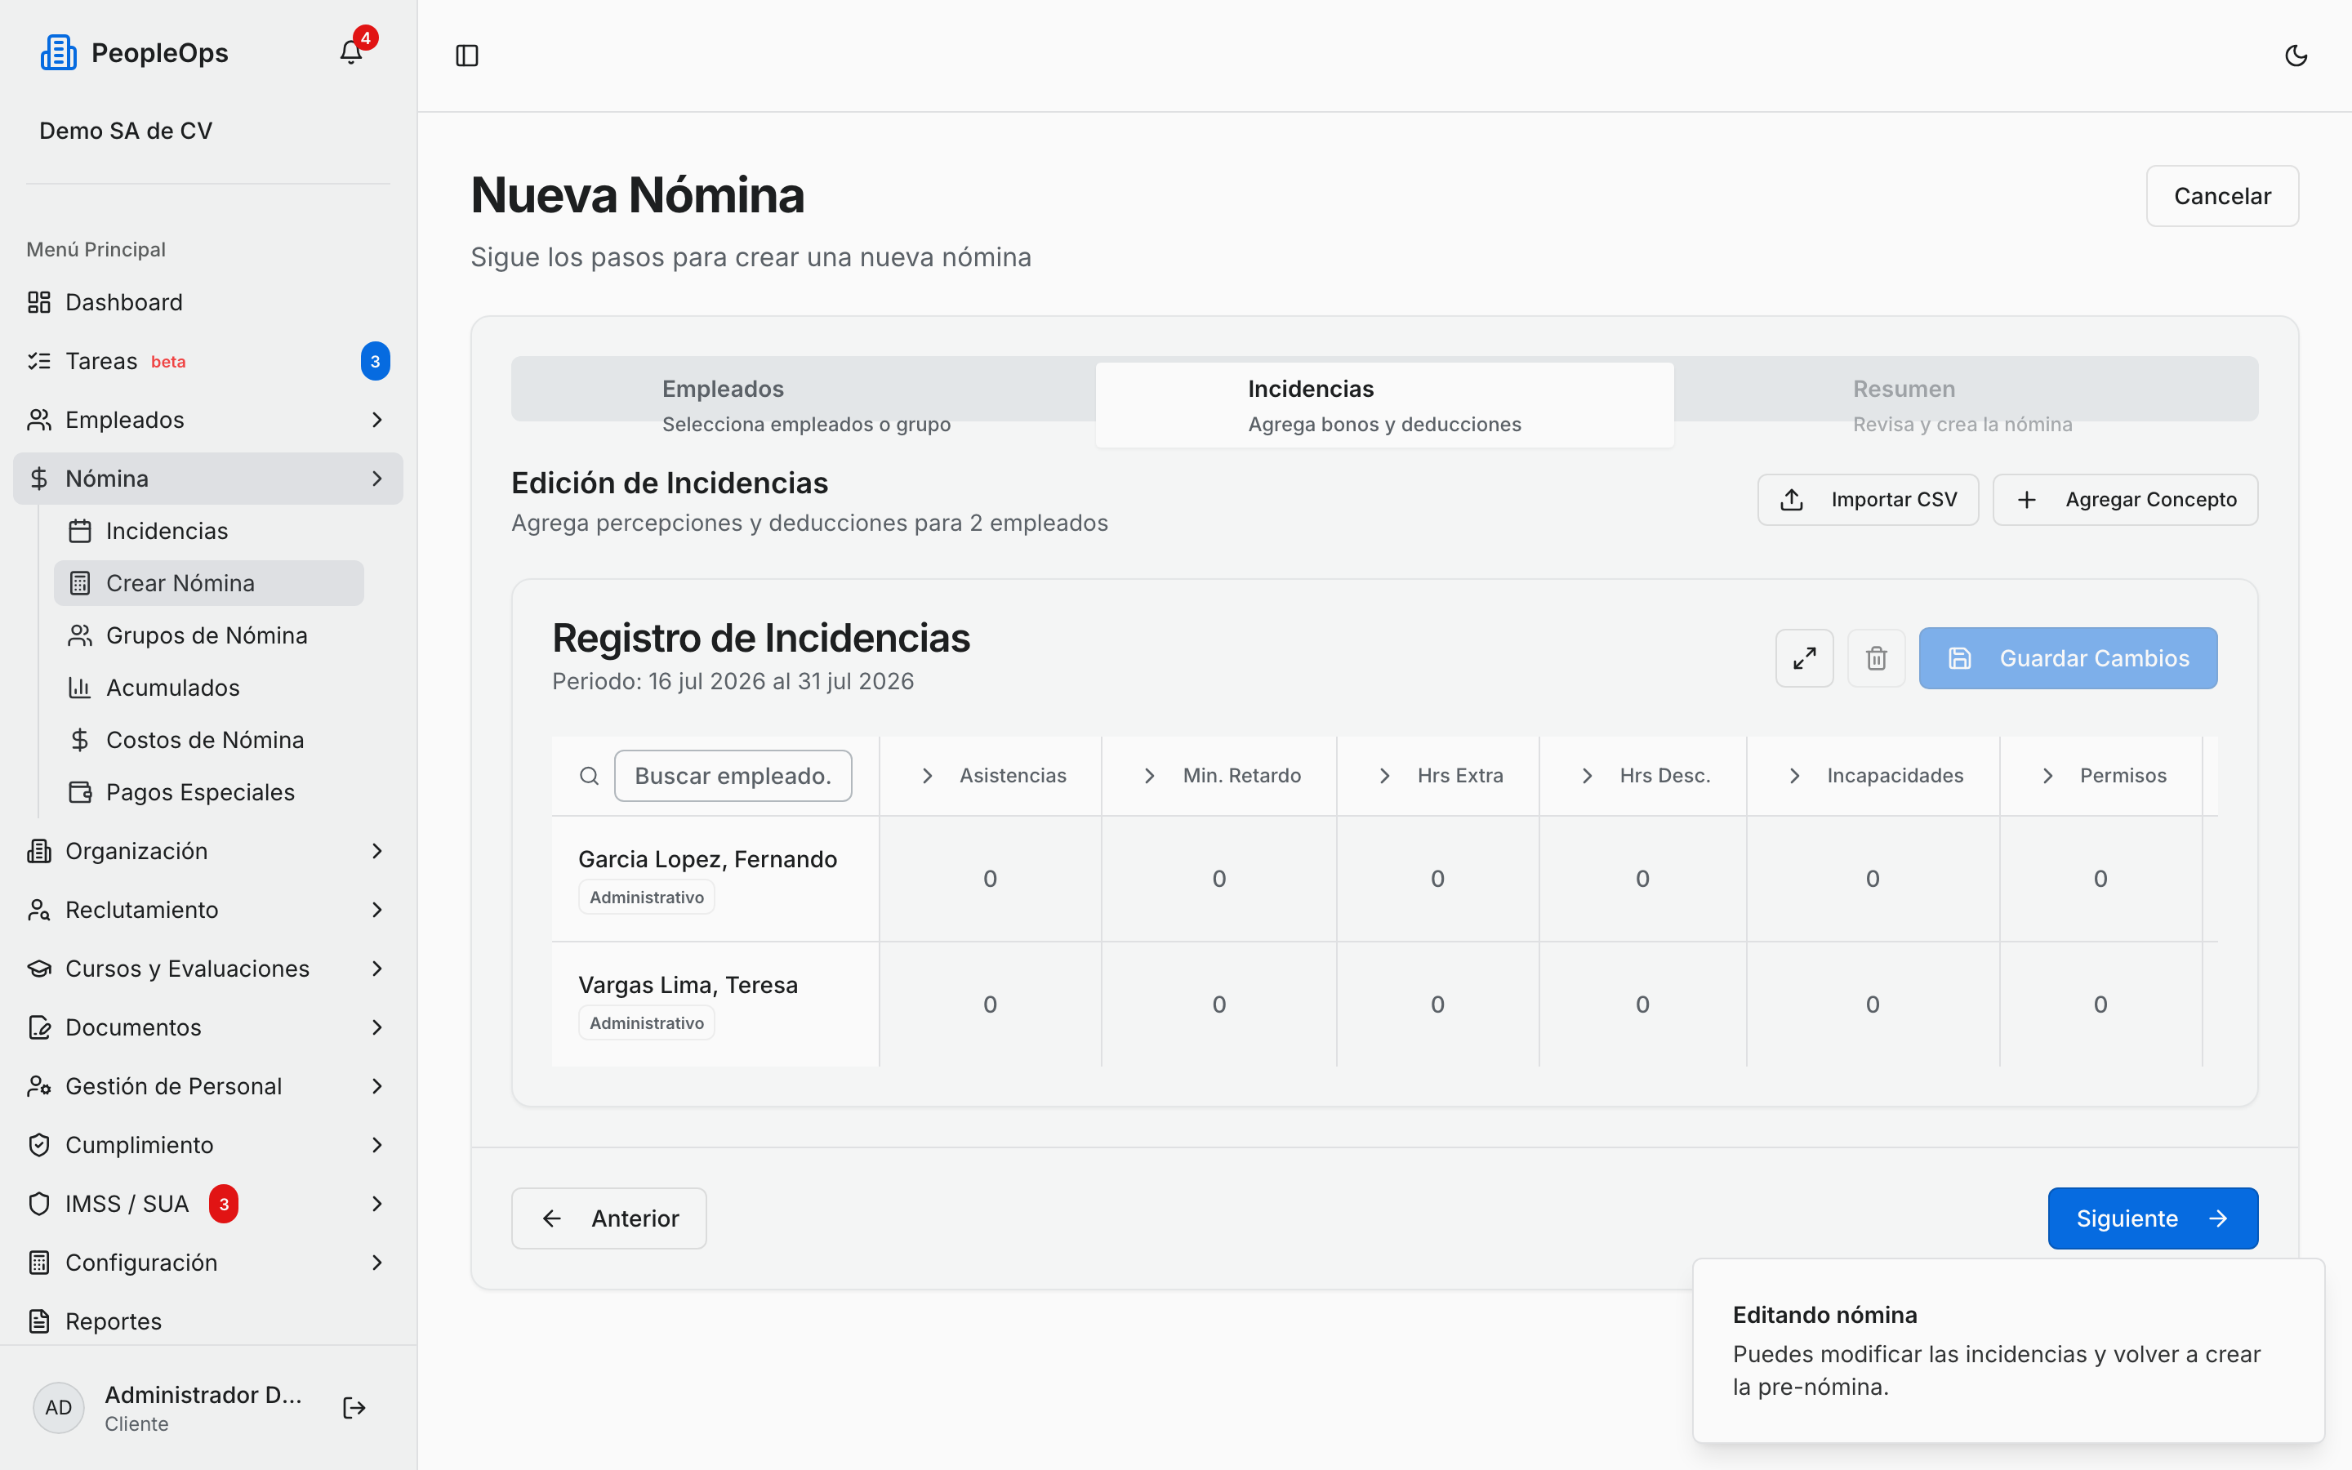Click the logout icon beside Administrador
The image size is (2352, 1470).
(354, 1408)
